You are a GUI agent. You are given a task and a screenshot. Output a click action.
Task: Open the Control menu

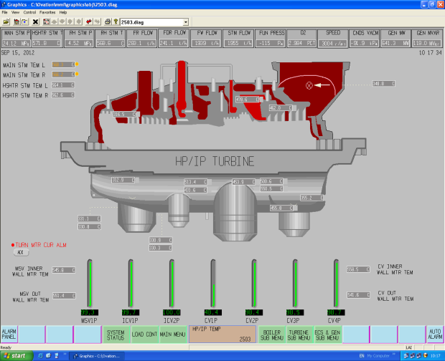tap(29, 12)
